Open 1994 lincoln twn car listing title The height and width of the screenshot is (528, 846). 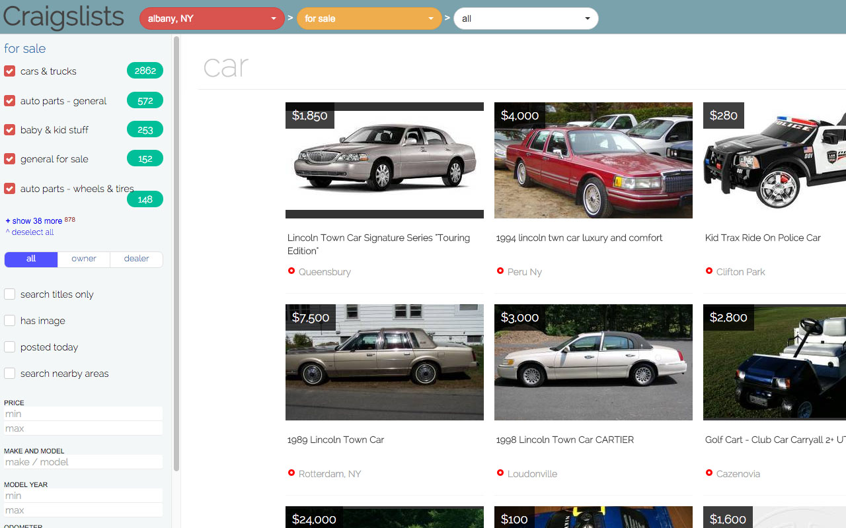[x=579, y=238]
